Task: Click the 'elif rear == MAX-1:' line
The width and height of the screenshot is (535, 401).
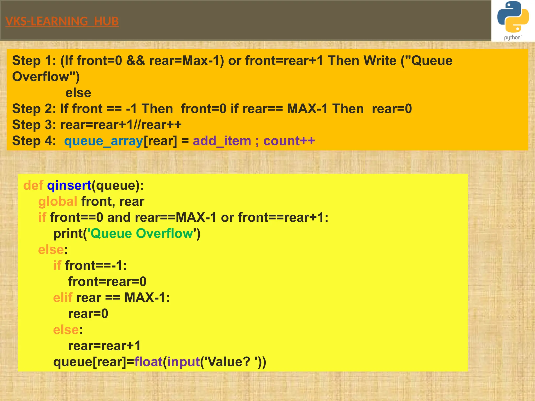Action: pyautogui.click(x=112, y=298)
